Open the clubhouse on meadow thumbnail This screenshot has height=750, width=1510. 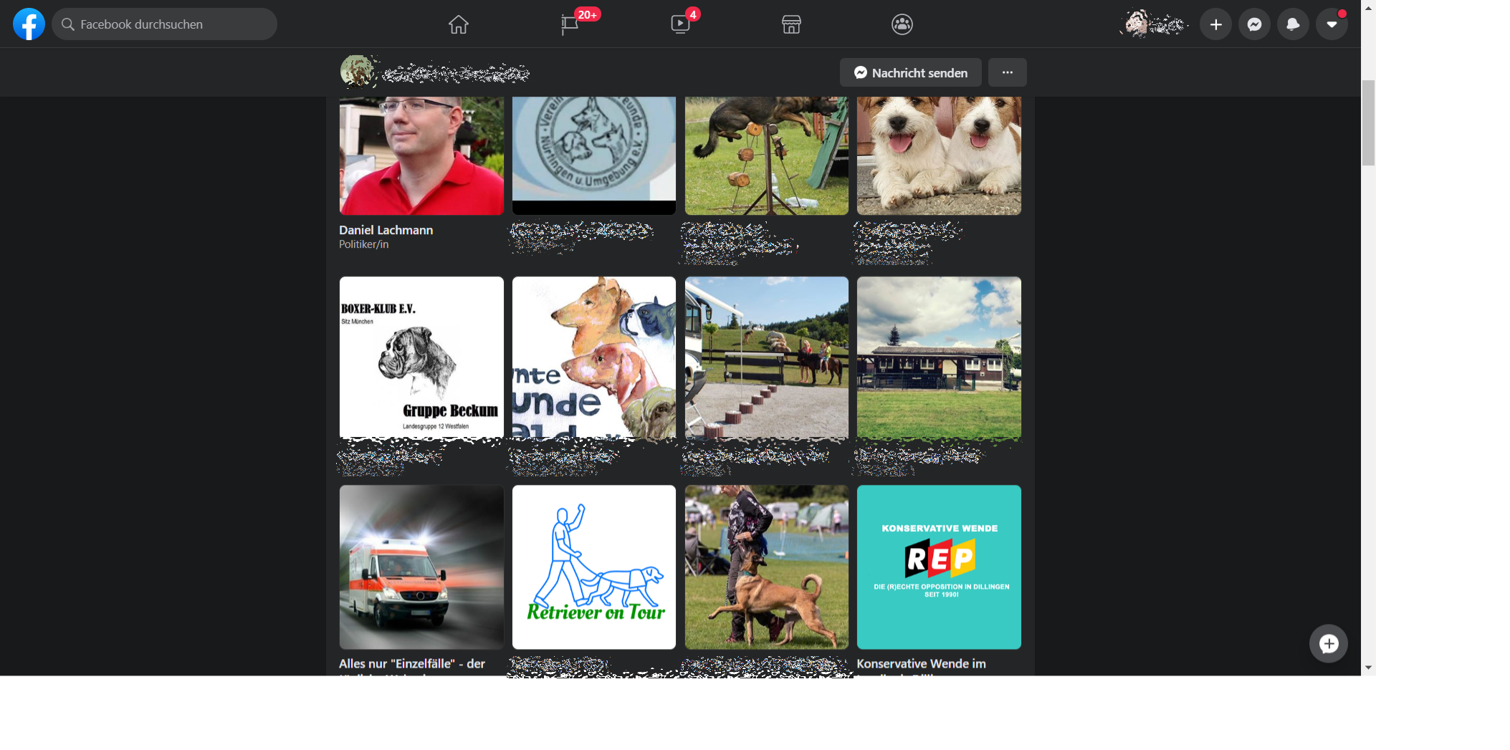pyautogui.click(x=939, y=357)
